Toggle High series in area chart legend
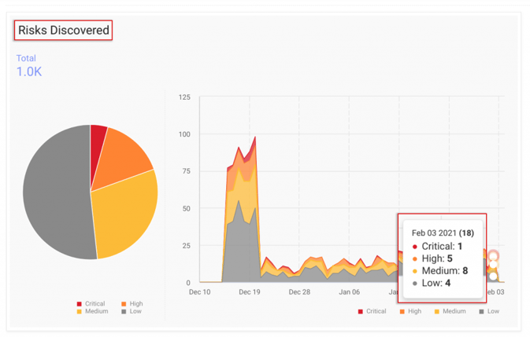This screenshot has width=530, height=337. (410, 311)
